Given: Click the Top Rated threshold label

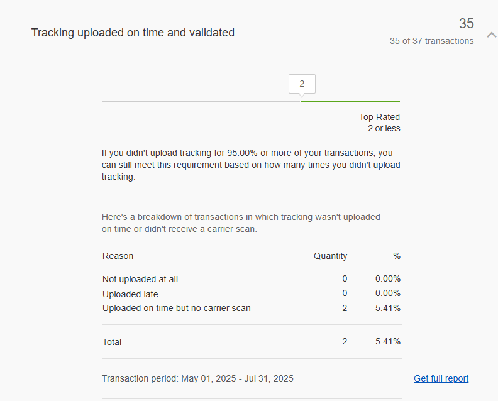Looking at the screenshot, I should coord(379,117).
